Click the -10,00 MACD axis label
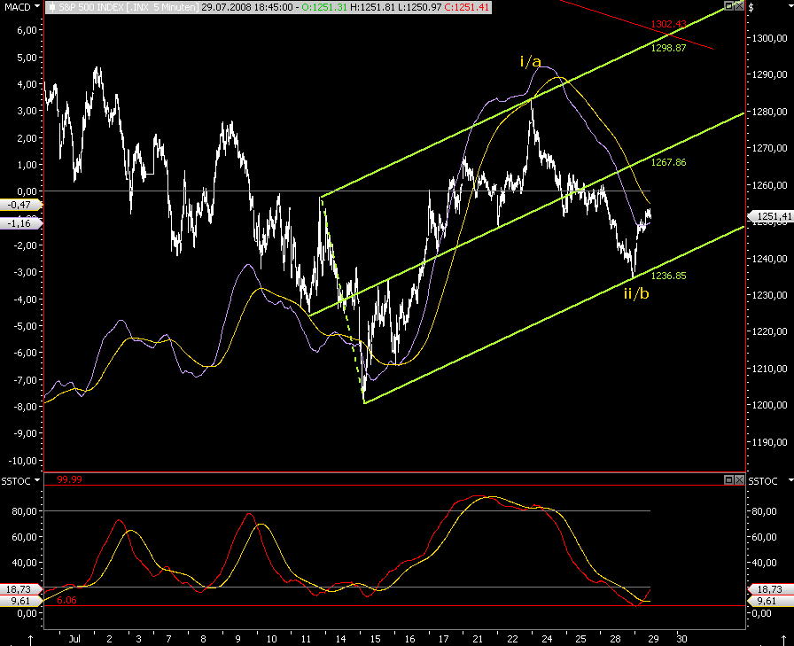 click(x=23, y=461)
